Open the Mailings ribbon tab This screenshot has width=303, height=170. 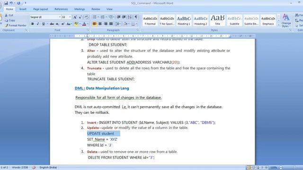(x=80, y=9)
